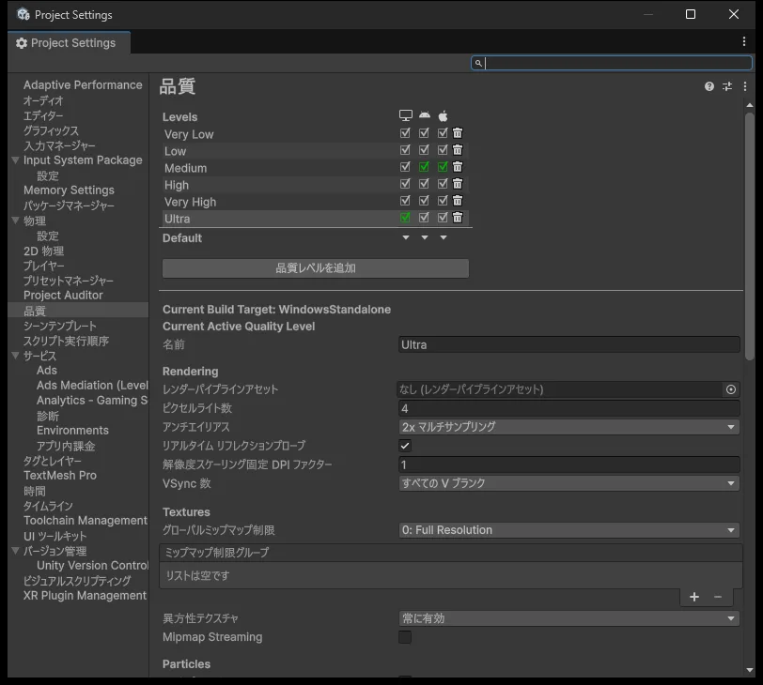Screen dimensions: 763x685
Task: Click the scrollbar down arrow
Action: [x=750, y=670]
